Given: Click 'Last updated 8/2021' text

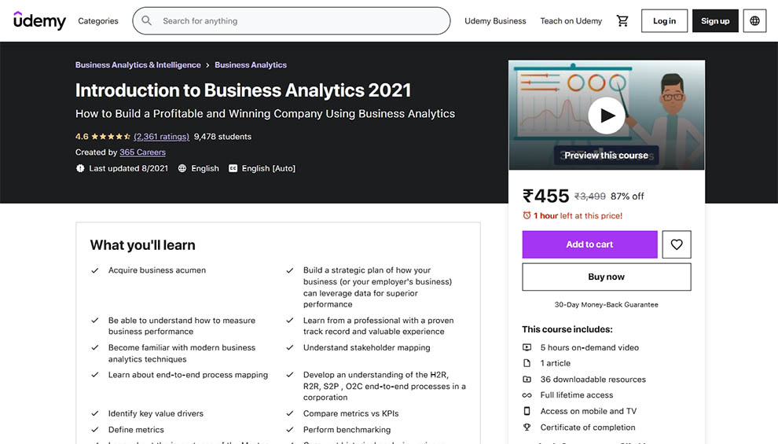Looking at the screenshot, I should [129, 169].
